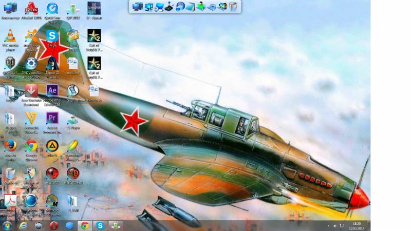Switch to Skype in the taskbar
Viewport: 411px width, 231px height.
100,226
